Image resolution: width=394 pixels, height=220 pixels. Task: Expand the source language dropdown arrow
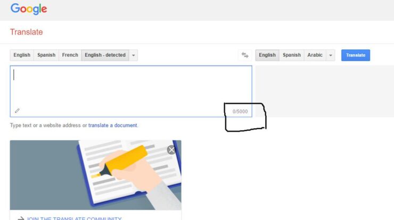pyautogui.click(x=134, y=55)
